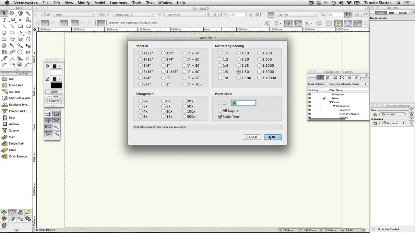Switch to the Data tab
This screenshot has width=415, height=233.
391,13
